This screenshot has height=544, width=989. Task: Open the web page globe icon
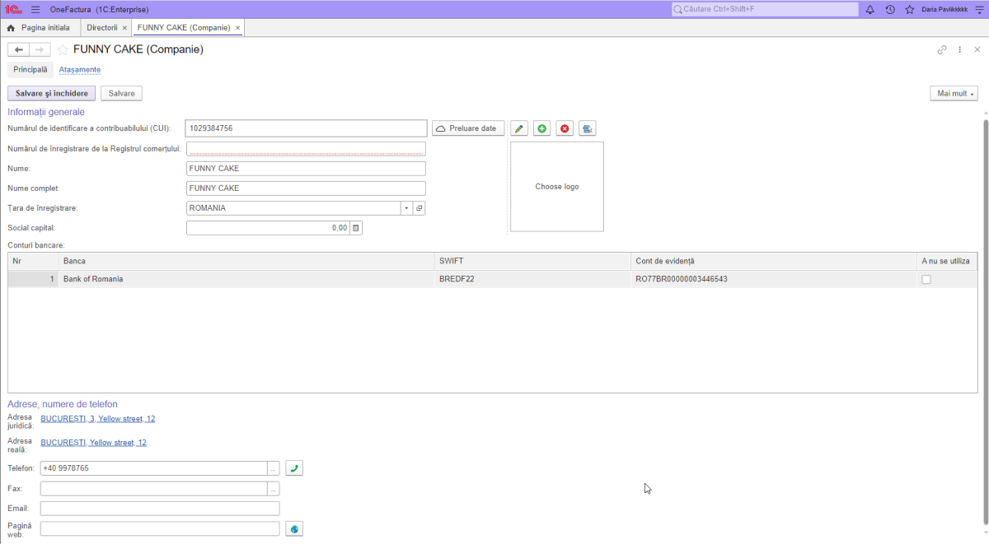(x=294, y=528)
